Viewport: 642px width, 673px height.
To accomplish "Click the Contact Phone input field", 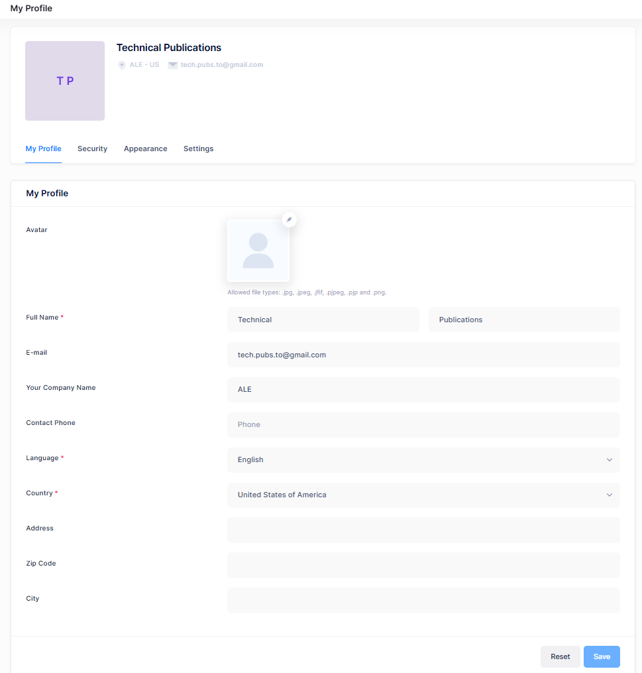I will [x=423, y=424].
